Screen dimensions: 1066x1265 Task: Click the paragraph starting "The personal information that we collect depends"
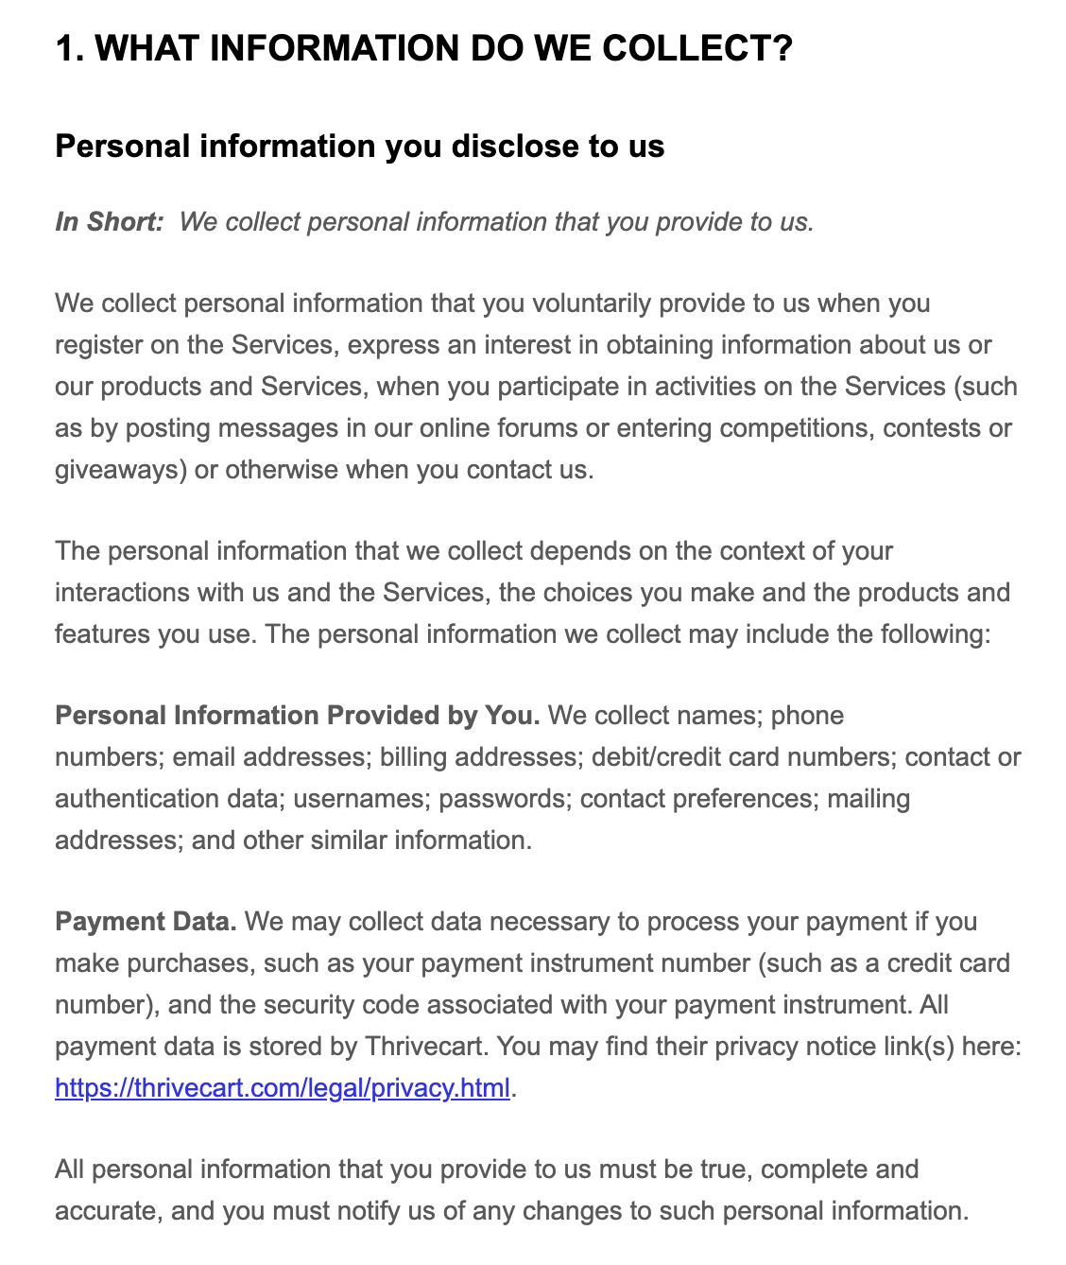(533, 593)
